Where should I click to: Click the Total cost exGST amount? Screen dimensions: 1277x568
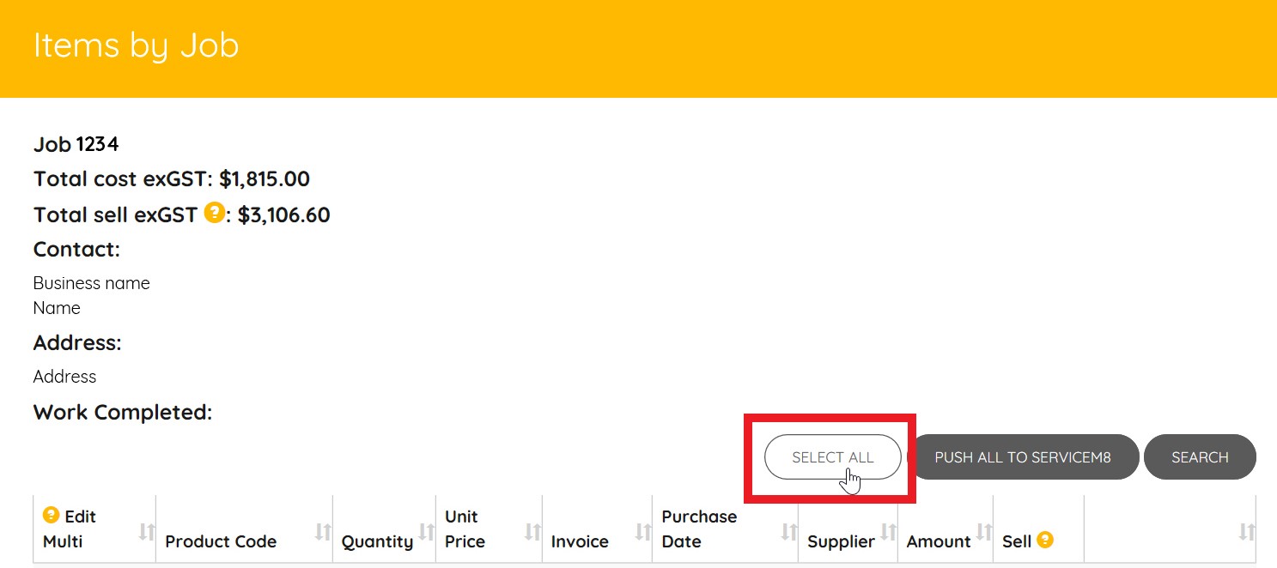coord(264,179)
